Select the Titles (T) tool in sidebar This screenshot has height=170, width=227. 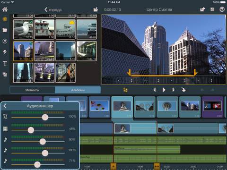point(5,63)
